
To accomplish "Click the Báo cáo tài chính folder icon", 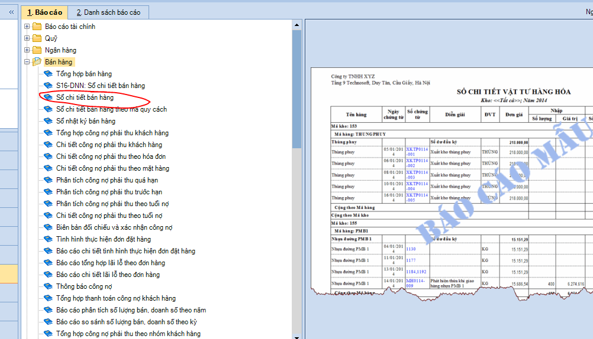I will [x=37, y=27].
